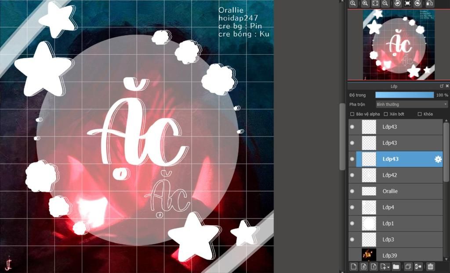Fit canvas to window in navigator
This screenshot has width=450, height=273.
pos(375,4)
